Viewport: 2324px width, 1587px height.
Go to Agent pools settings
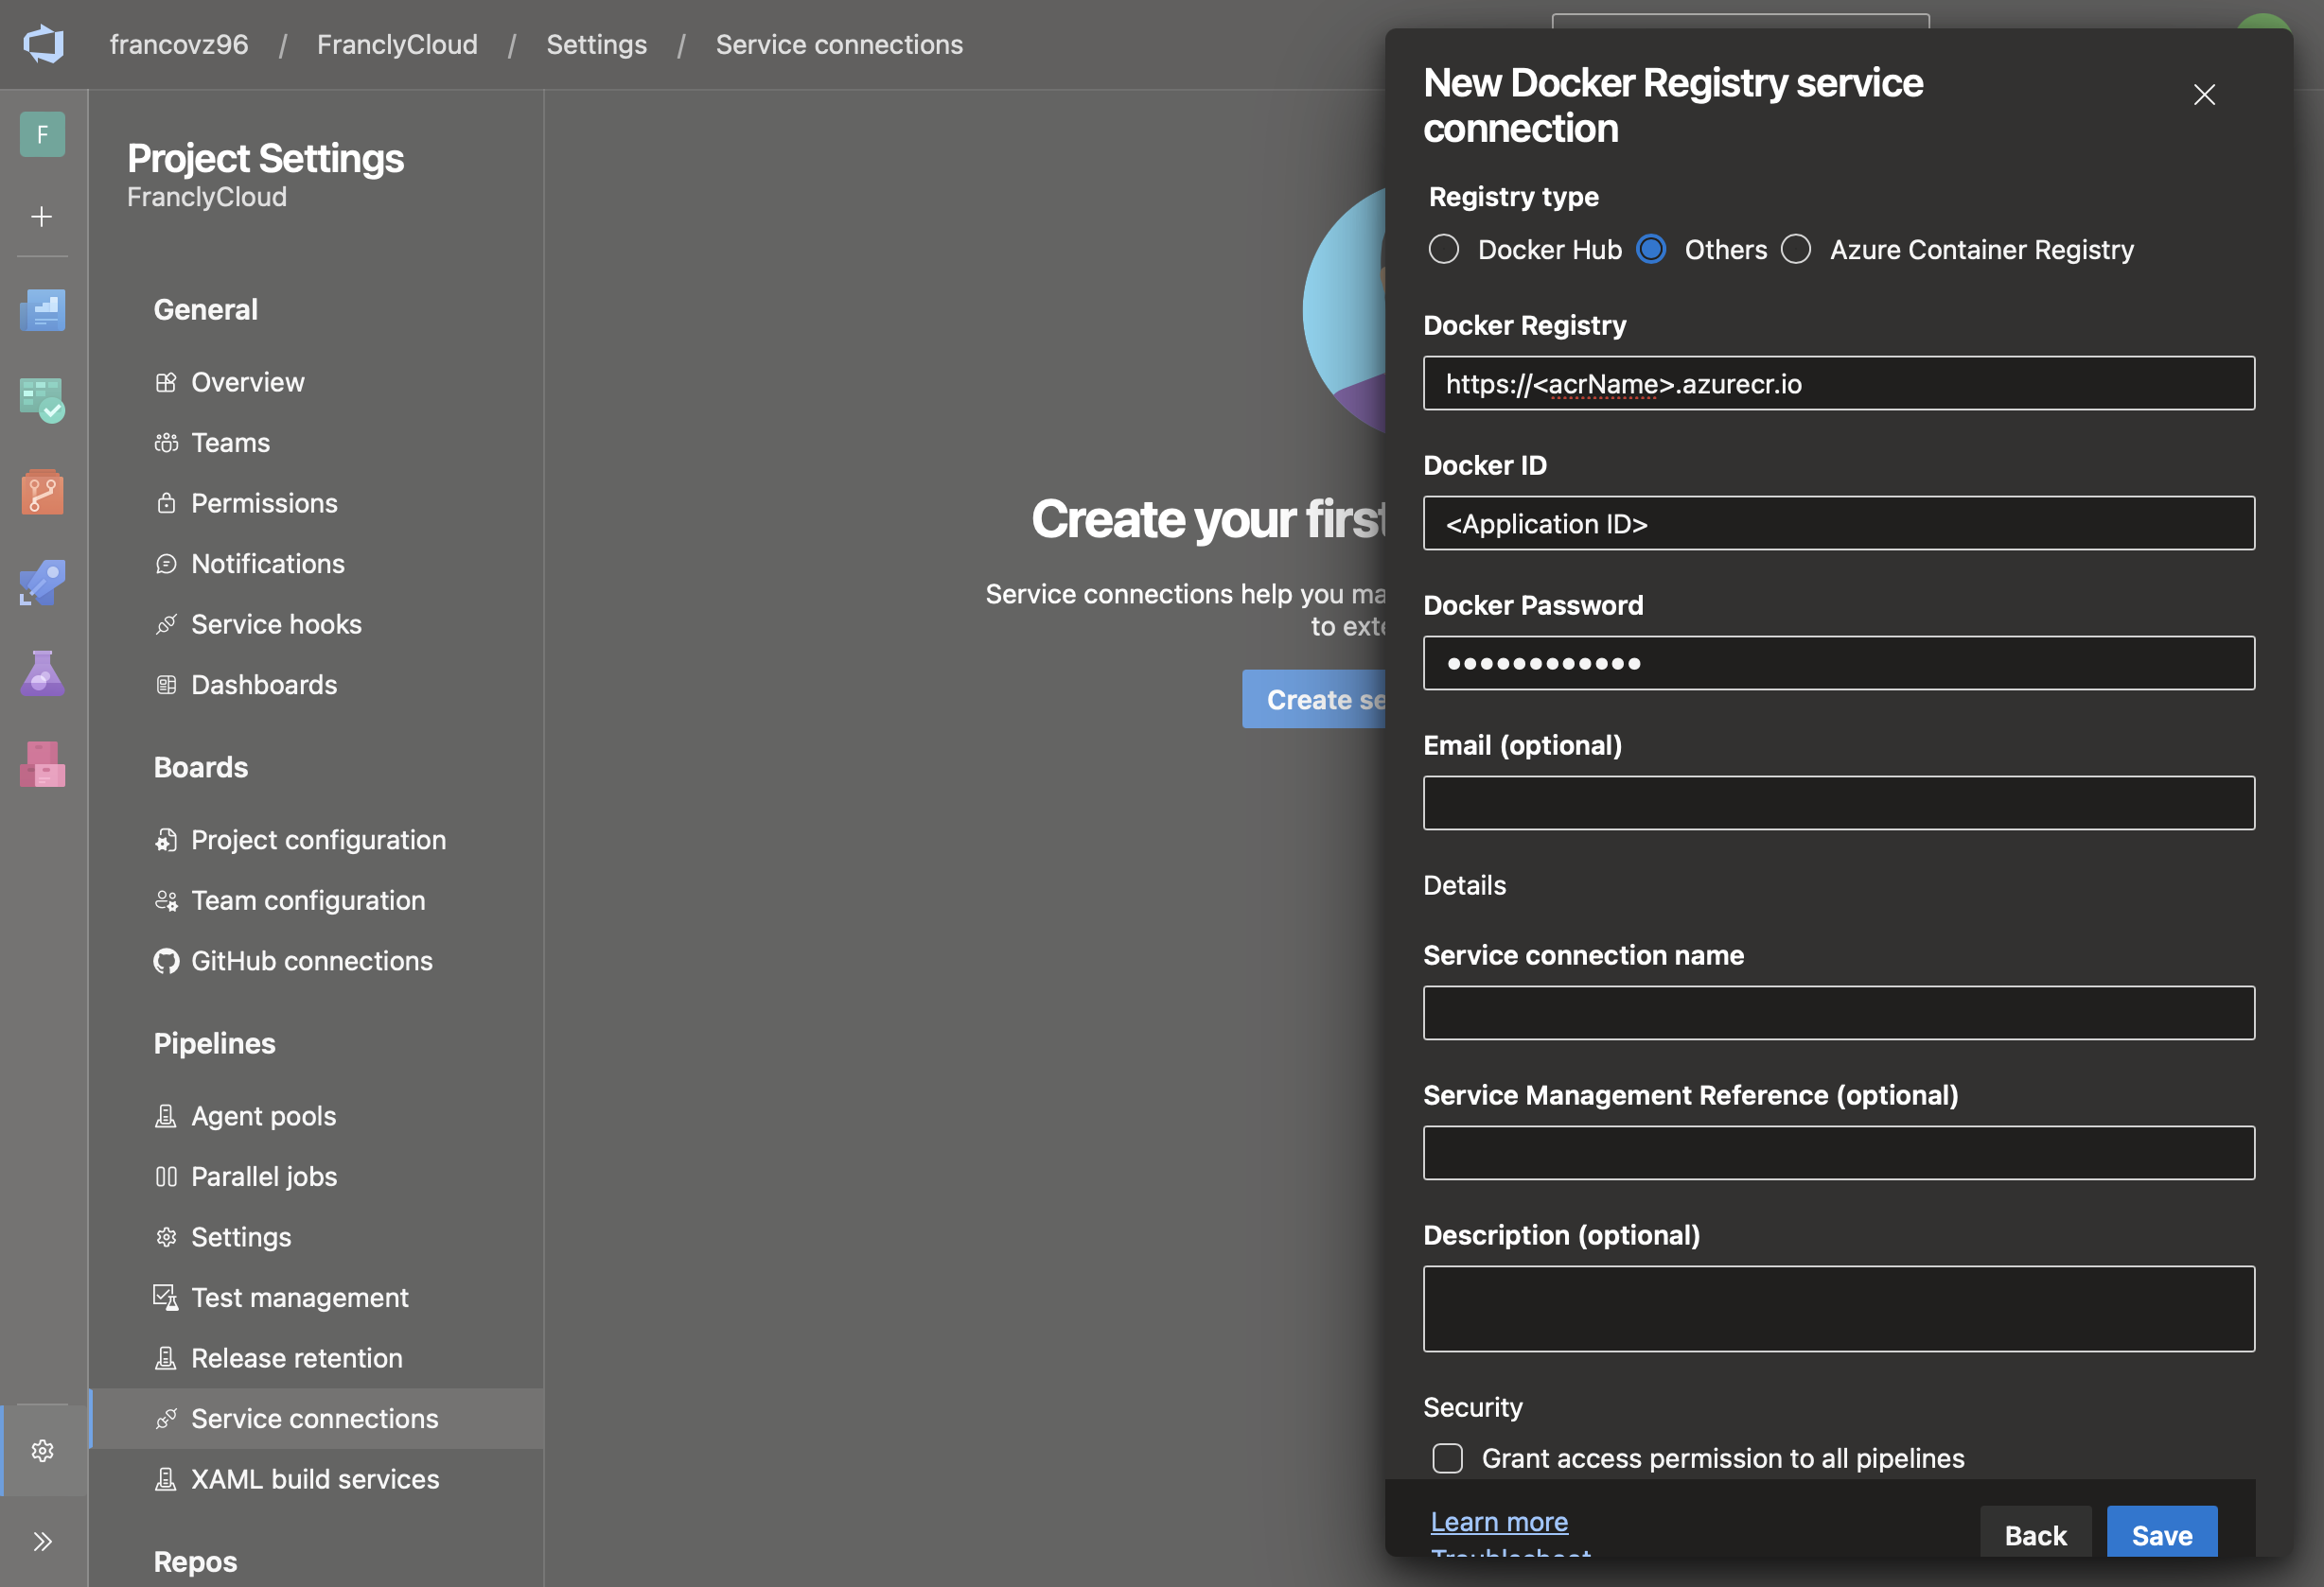pyautogui.click(x=263, y=1115)
